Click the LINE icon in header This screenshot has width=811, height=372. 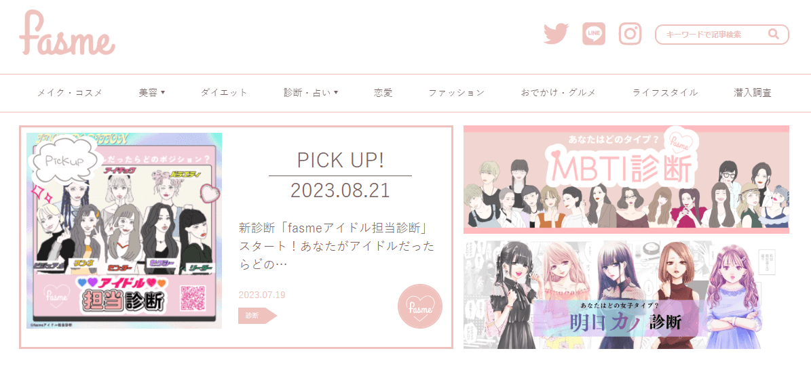[x=594, y=34]
